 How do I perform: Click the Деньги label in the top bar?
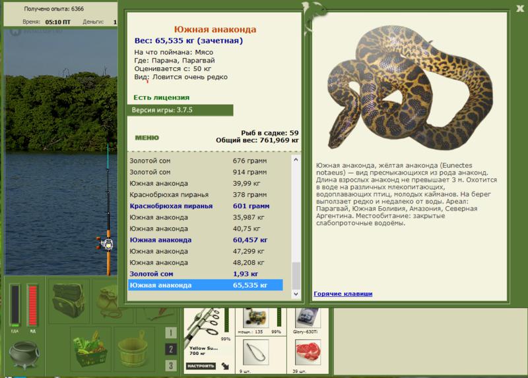tap(93, 22)
